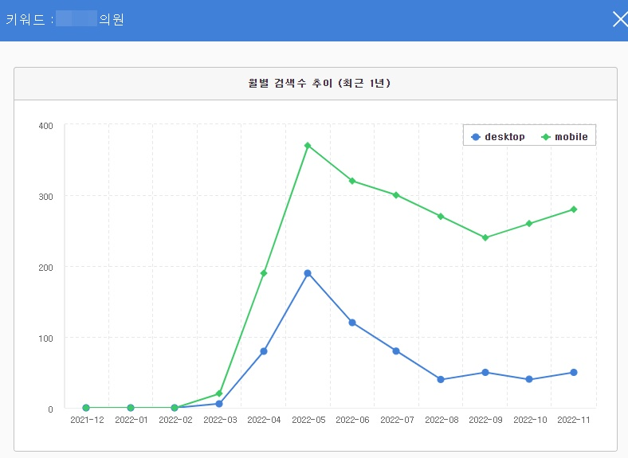Pick the mobile data point for 2022-10
This screenshot has width=628, height=458.
(529, 224)
